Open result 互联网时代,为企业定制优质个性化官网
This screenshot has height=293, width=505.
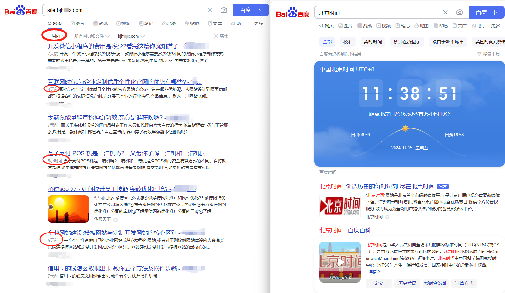(125, 82)
